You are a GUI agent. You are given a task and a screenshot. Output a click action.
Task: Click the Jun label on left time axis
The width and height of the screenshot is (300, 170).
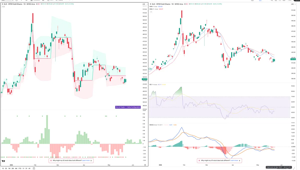133,165
